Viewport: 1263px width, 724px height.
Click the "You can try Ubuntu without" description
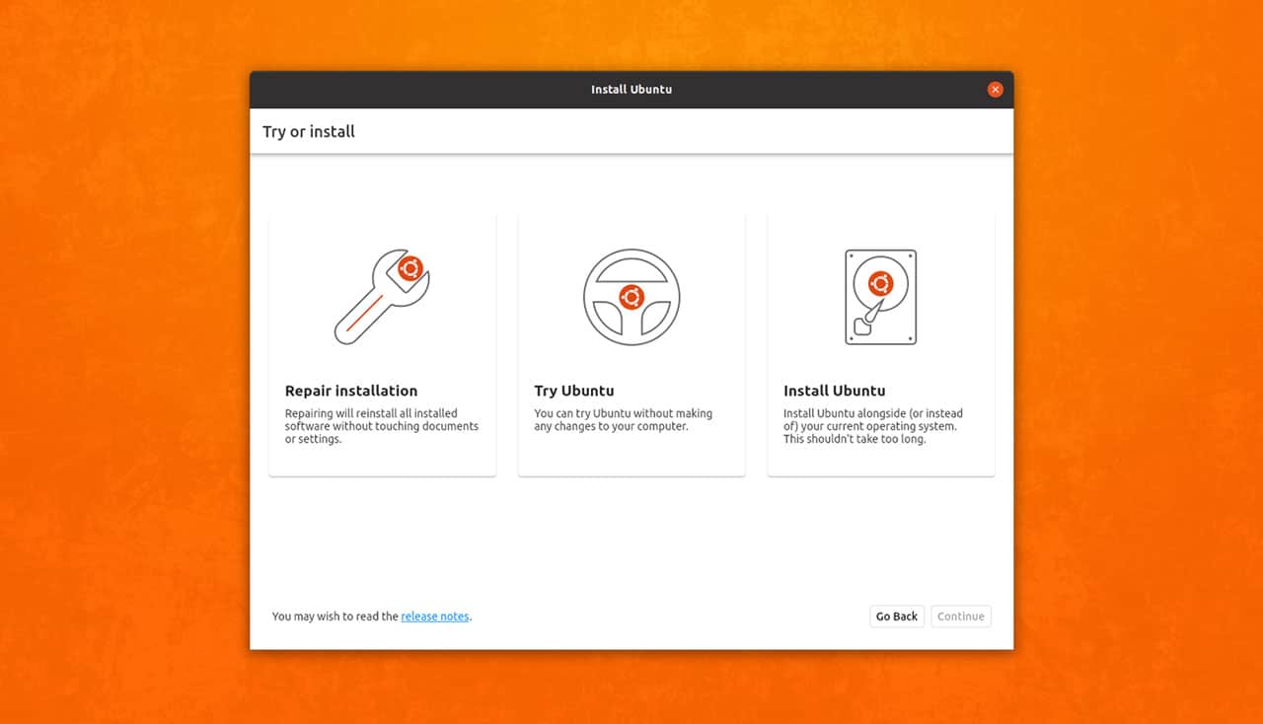pyautogui.click(x=624, y=420)
